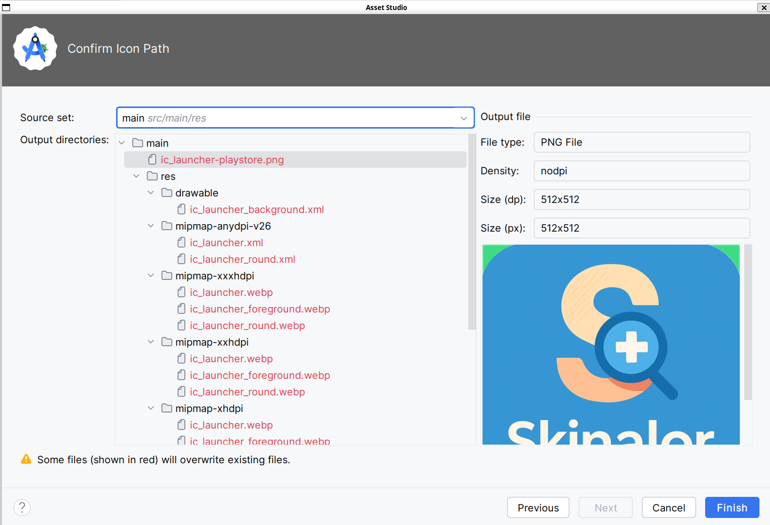Click the output directories tree scrollbar
Image resolution: width=770 pixels, height=525 pixels.
coord(472,232)
